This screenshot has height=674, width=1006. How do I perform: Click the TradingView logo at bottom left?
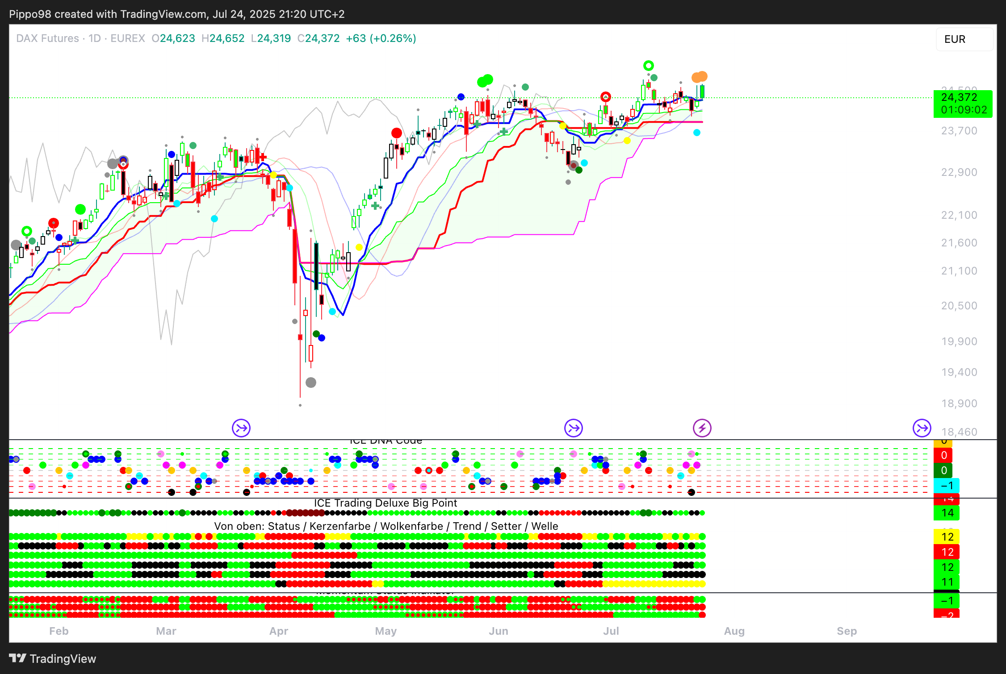[x=52, y=659]
